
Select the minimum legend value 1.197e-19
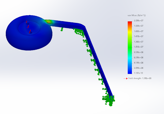[x=138, y=73]
